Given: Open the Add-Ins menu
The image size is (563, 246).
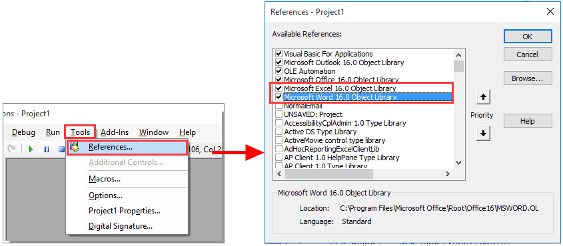Looking at the screenshot, I should [x=115, y=132].
